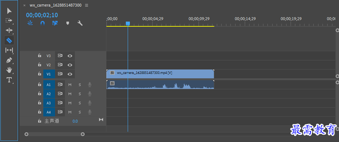Toggle lock on the 主声道 master track

(x=40, y=121)
